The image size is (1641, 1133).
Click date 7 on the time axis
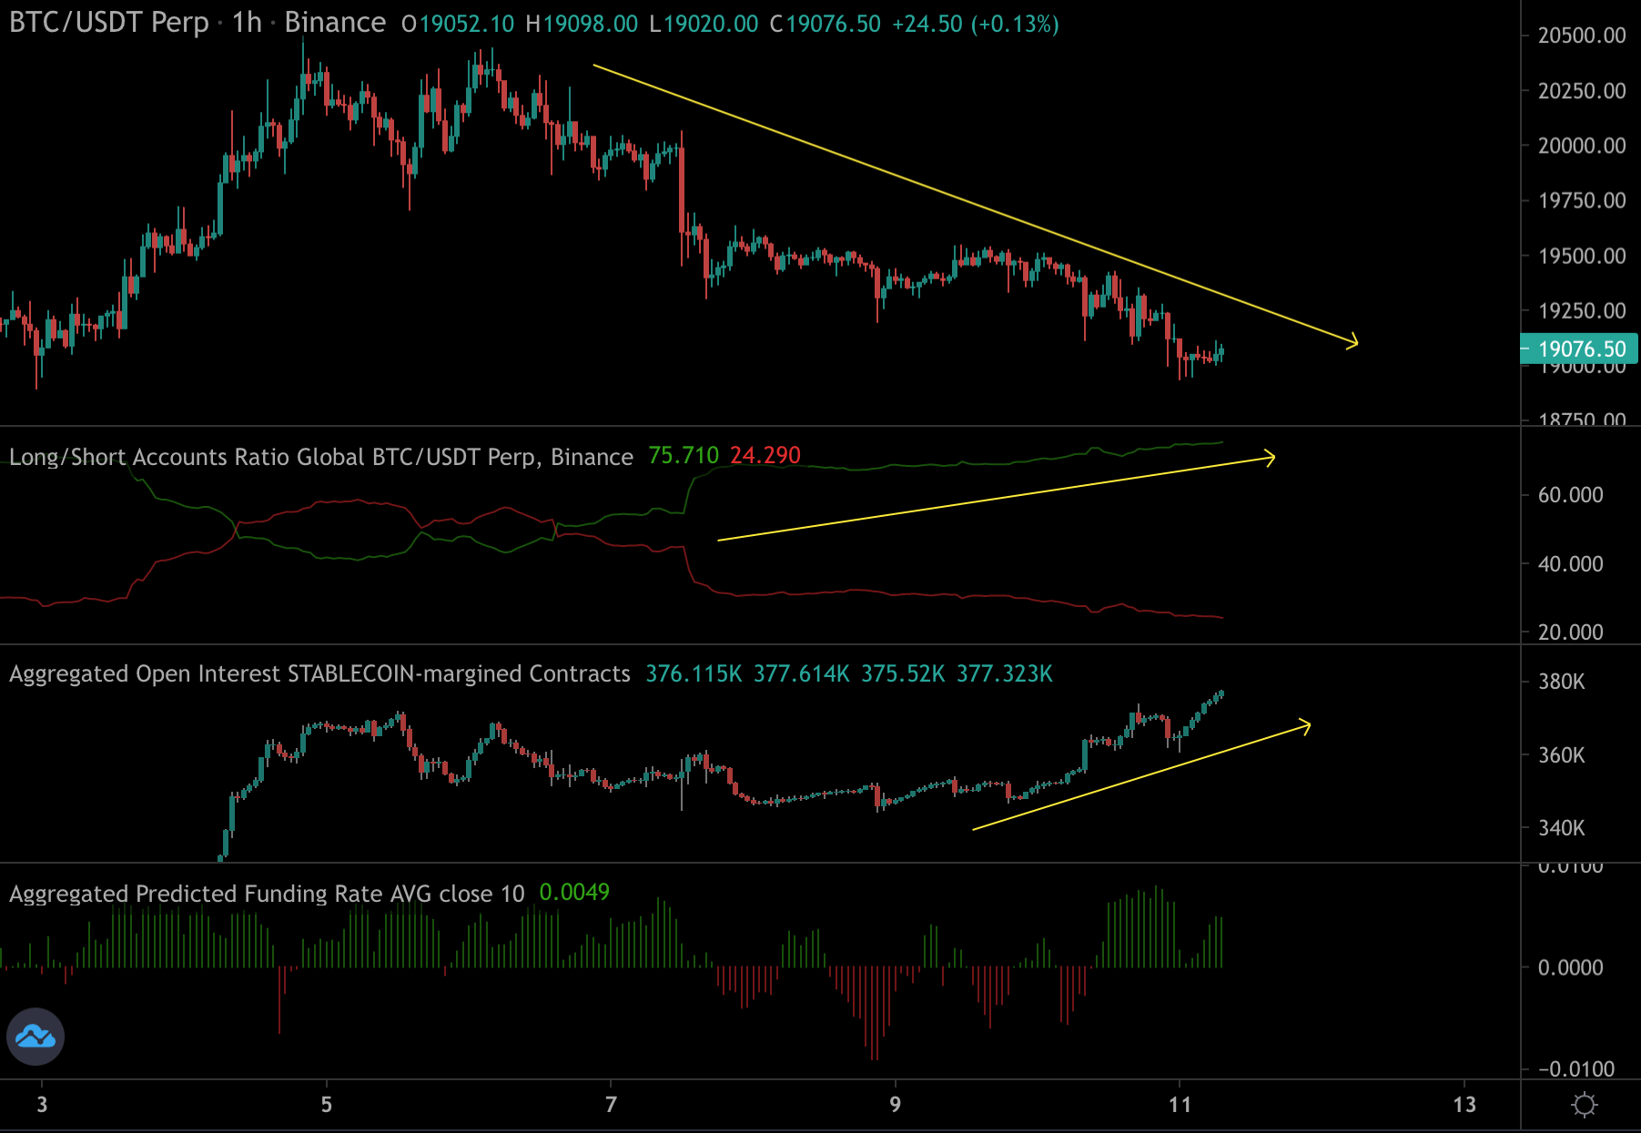(612, 1105)
